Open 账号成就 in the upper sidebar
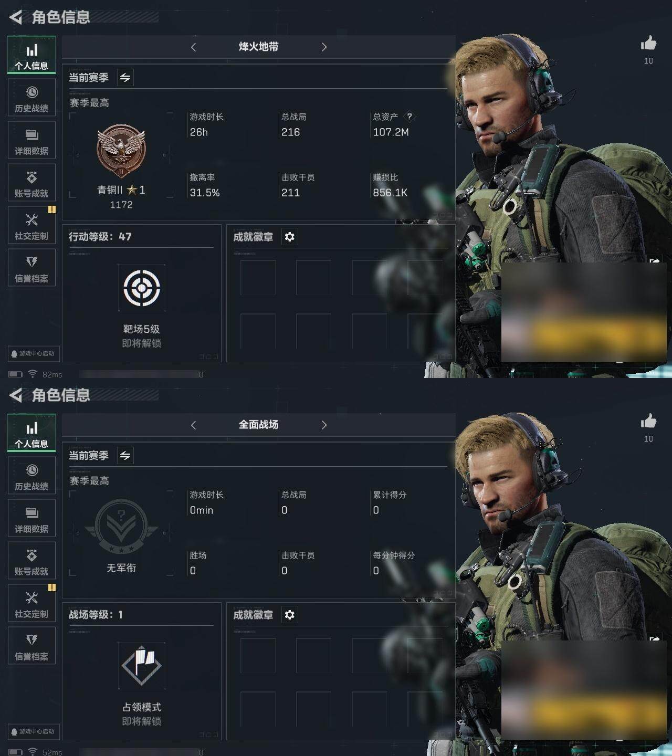This screenshot has width=672, height=756. [31, 183]
